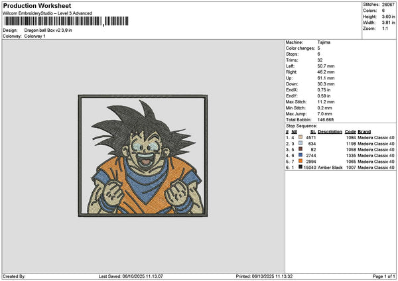The image size is (398, 281).
Task: Choose the blue swatch in stop 4
Action: tap(300, 155)
